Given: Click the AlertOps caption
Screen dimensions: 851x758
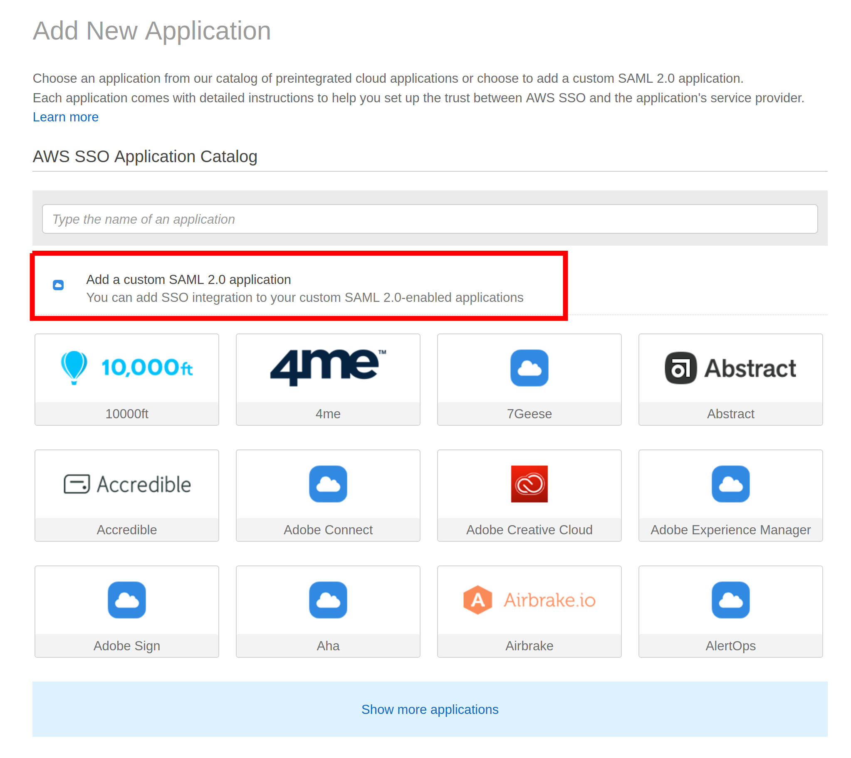Looking at the screenshot, I should point(730,646).
